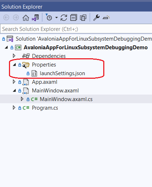Expand the App.axaml node

pos(14,82)
